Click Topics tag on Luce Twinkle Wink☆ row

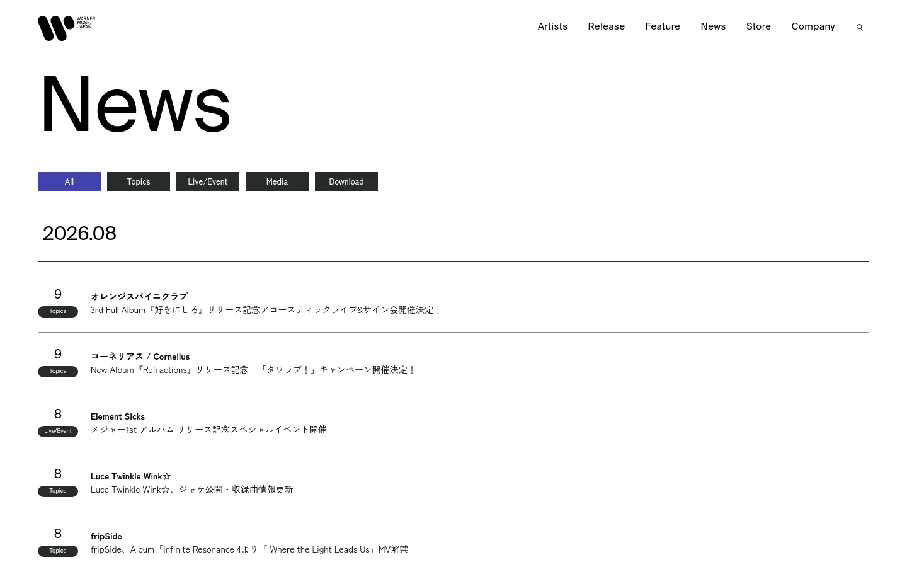tap(58, 491)
